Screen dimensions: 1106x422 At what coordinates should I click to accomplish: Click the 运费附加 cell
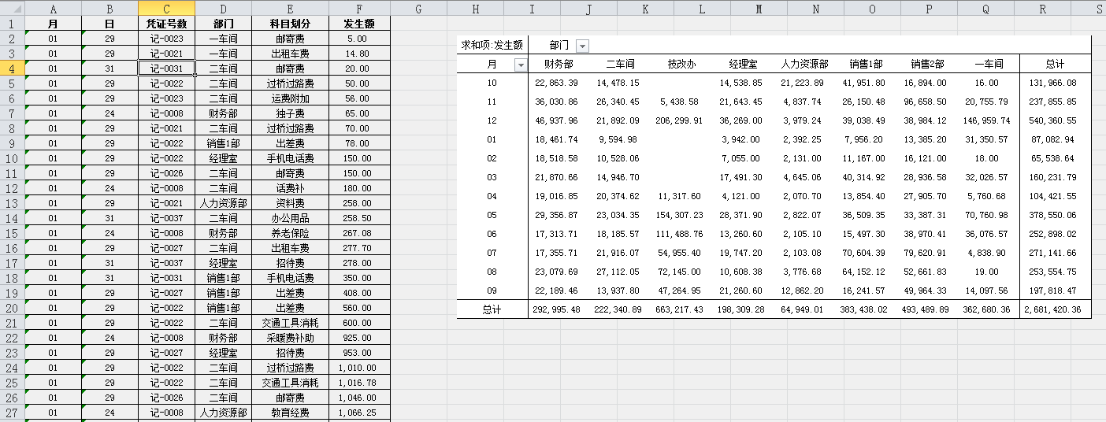click(x=291, y=98)
